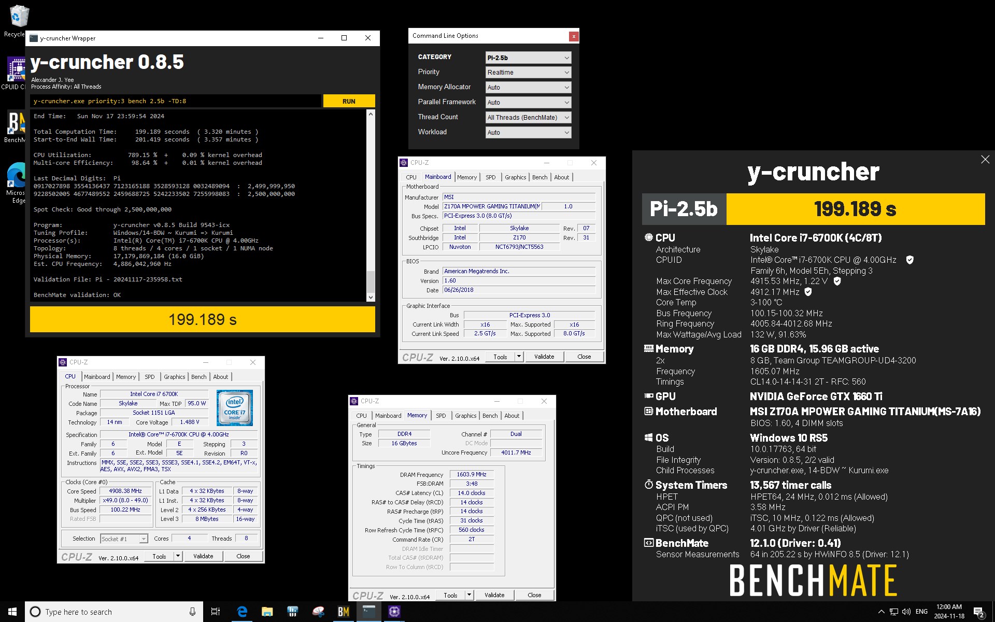Screen dimensions: 995x622
Task: Expand Tools arrow in CPU-Z Memory window
Action: click(469, 595)
